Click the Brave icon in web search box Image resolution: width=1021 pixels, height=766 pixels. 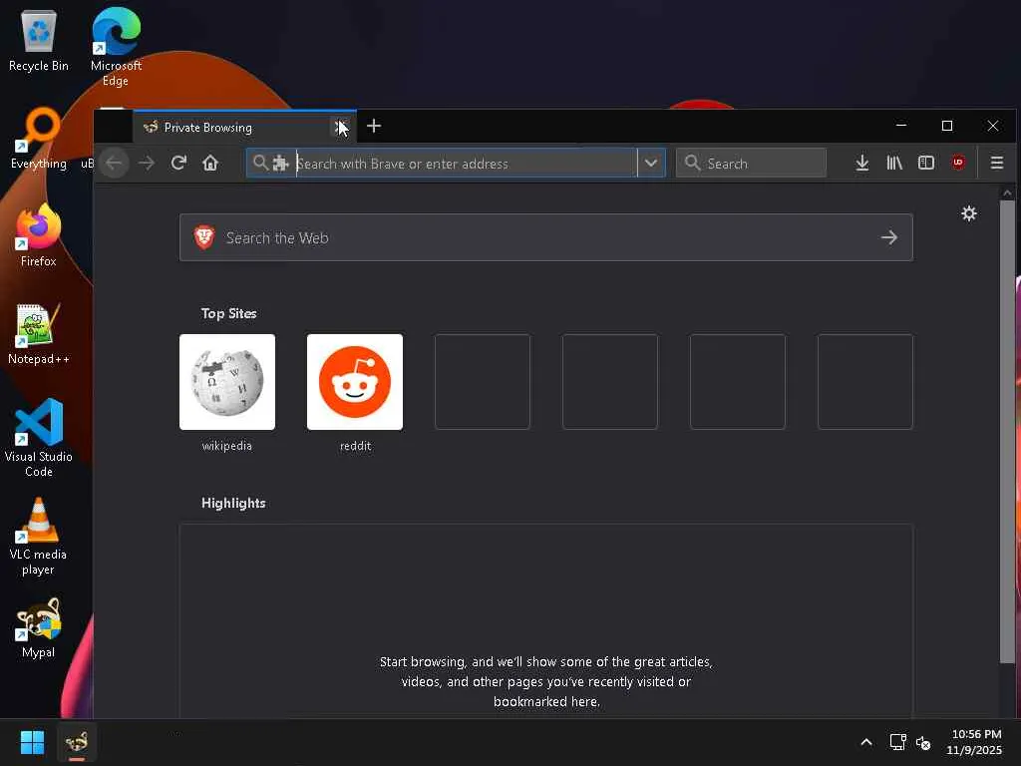coord(204,237)
